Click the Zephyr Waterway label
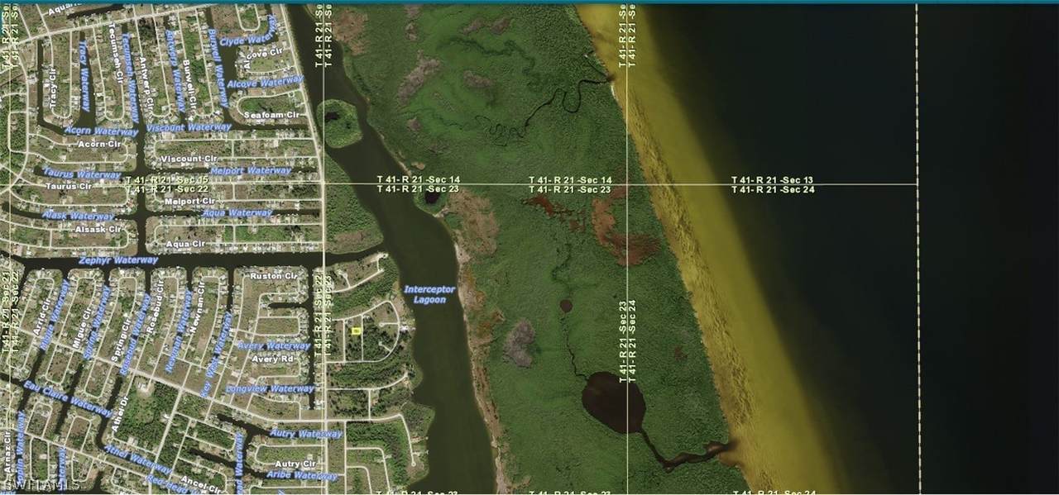1059x495 pixels. click(x=118, y=260)
